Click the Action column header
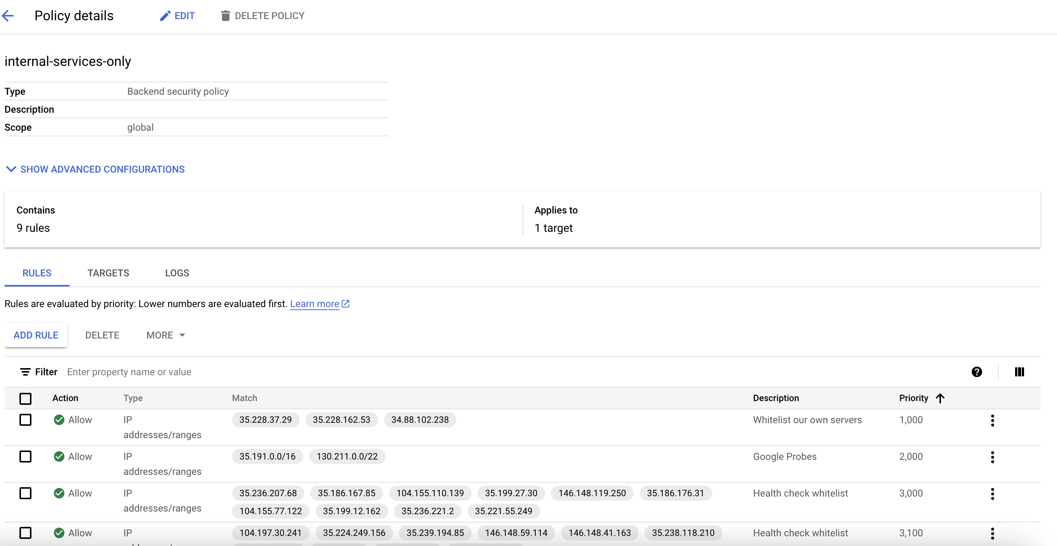Image resolution: width=1057 pixels, height=546 pixels. pos(65,398)
